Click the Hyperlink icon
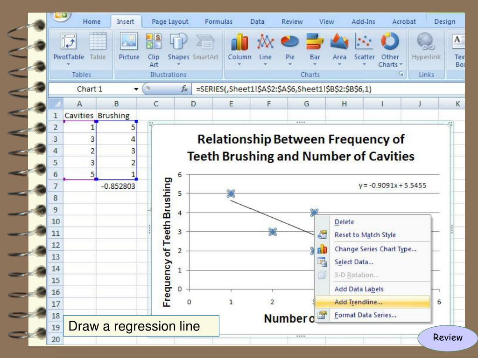Screen dimensions: 478x358 [426, 42]
